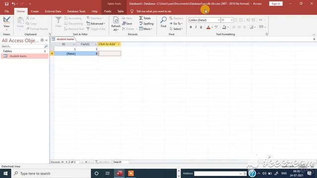Click the record Search box at bottom

point(120,162)
